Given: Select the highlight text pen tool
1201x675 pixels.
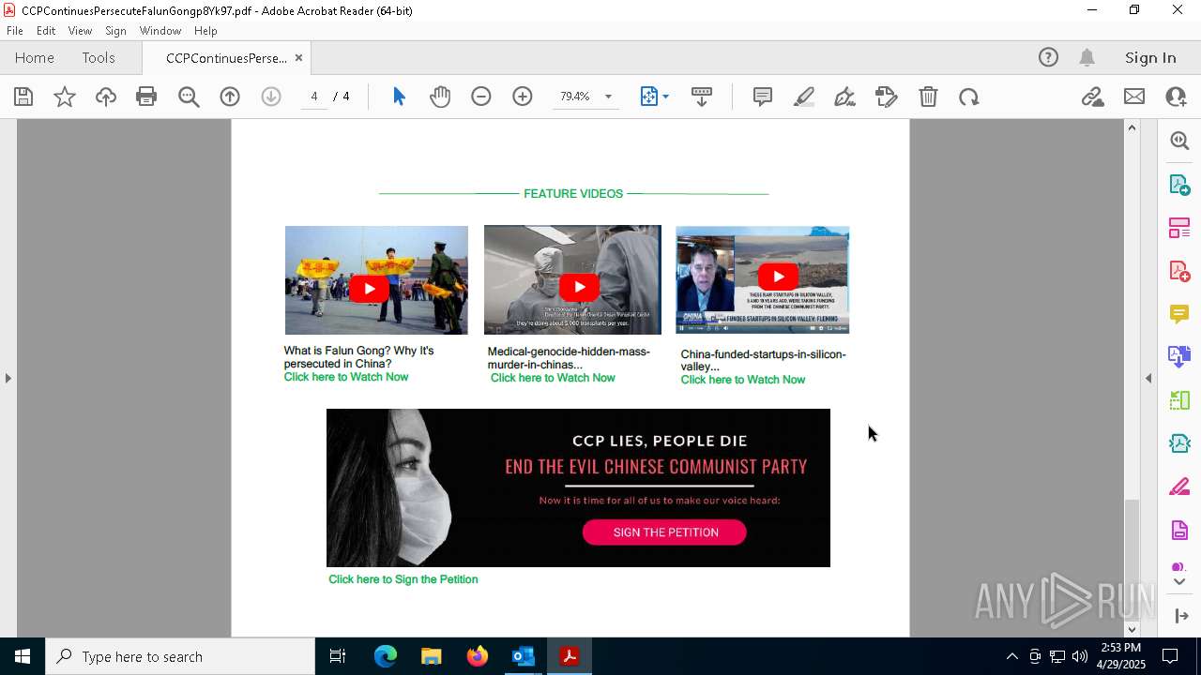Looking at the screenshot, I should pos(804,97).
